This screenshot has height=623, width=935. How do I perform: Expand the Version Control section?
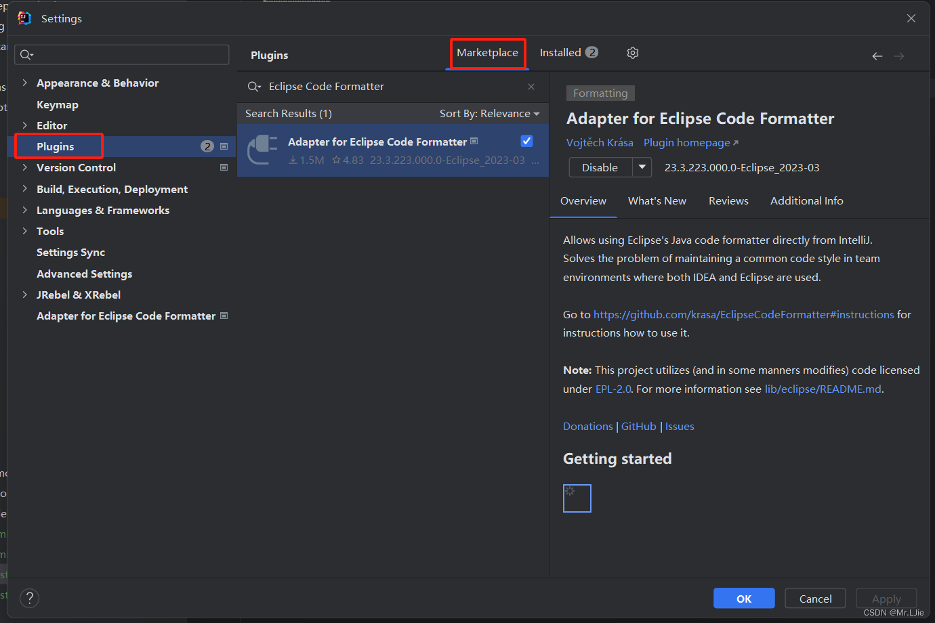coord(25,167)
